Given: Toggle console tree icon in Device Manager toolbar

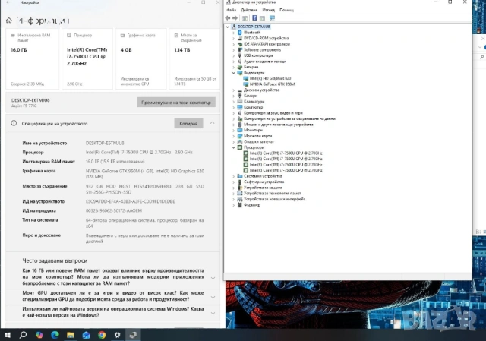Looking at the screenshot, I should coord(245,18).
